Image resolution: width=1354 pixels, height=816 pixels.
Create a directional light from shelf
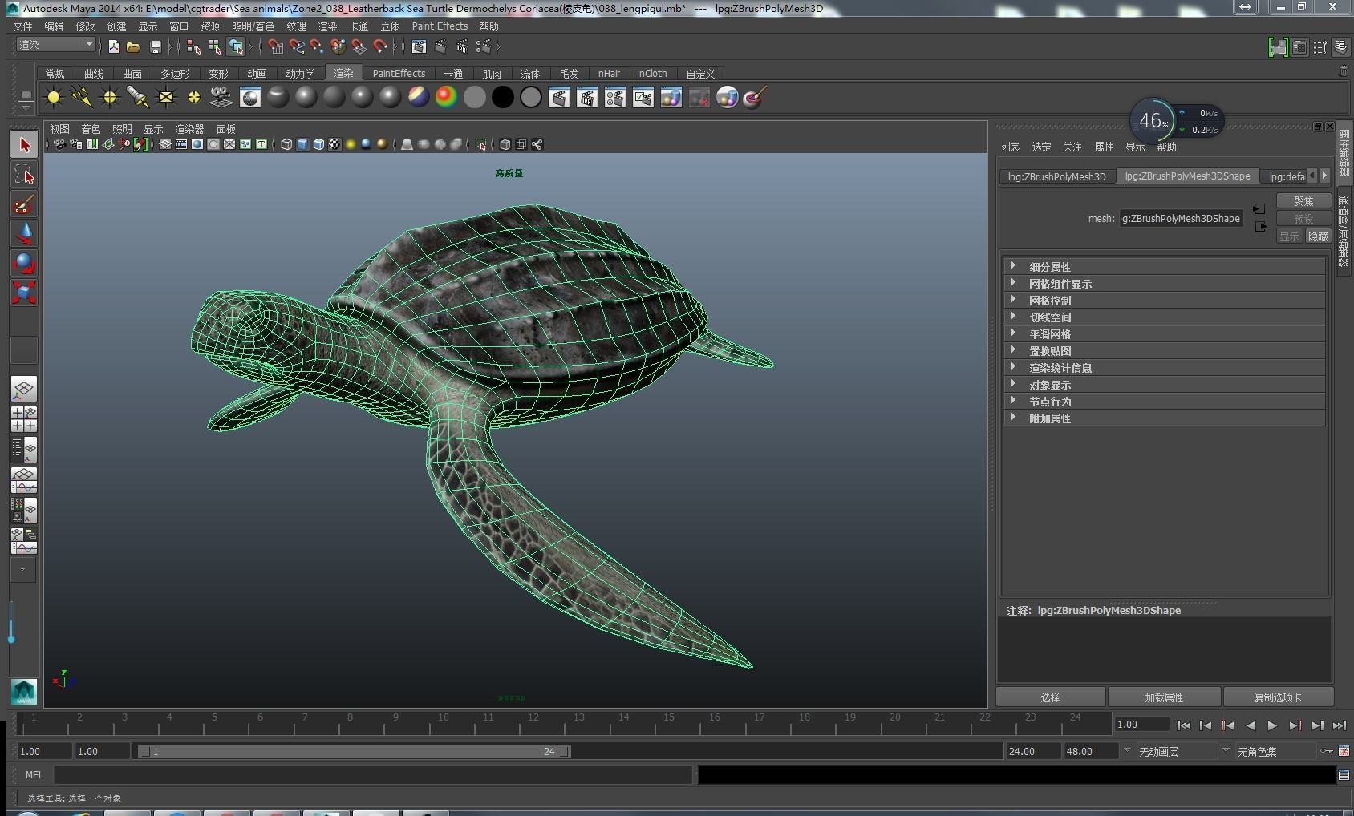click(x=82, y=98)
